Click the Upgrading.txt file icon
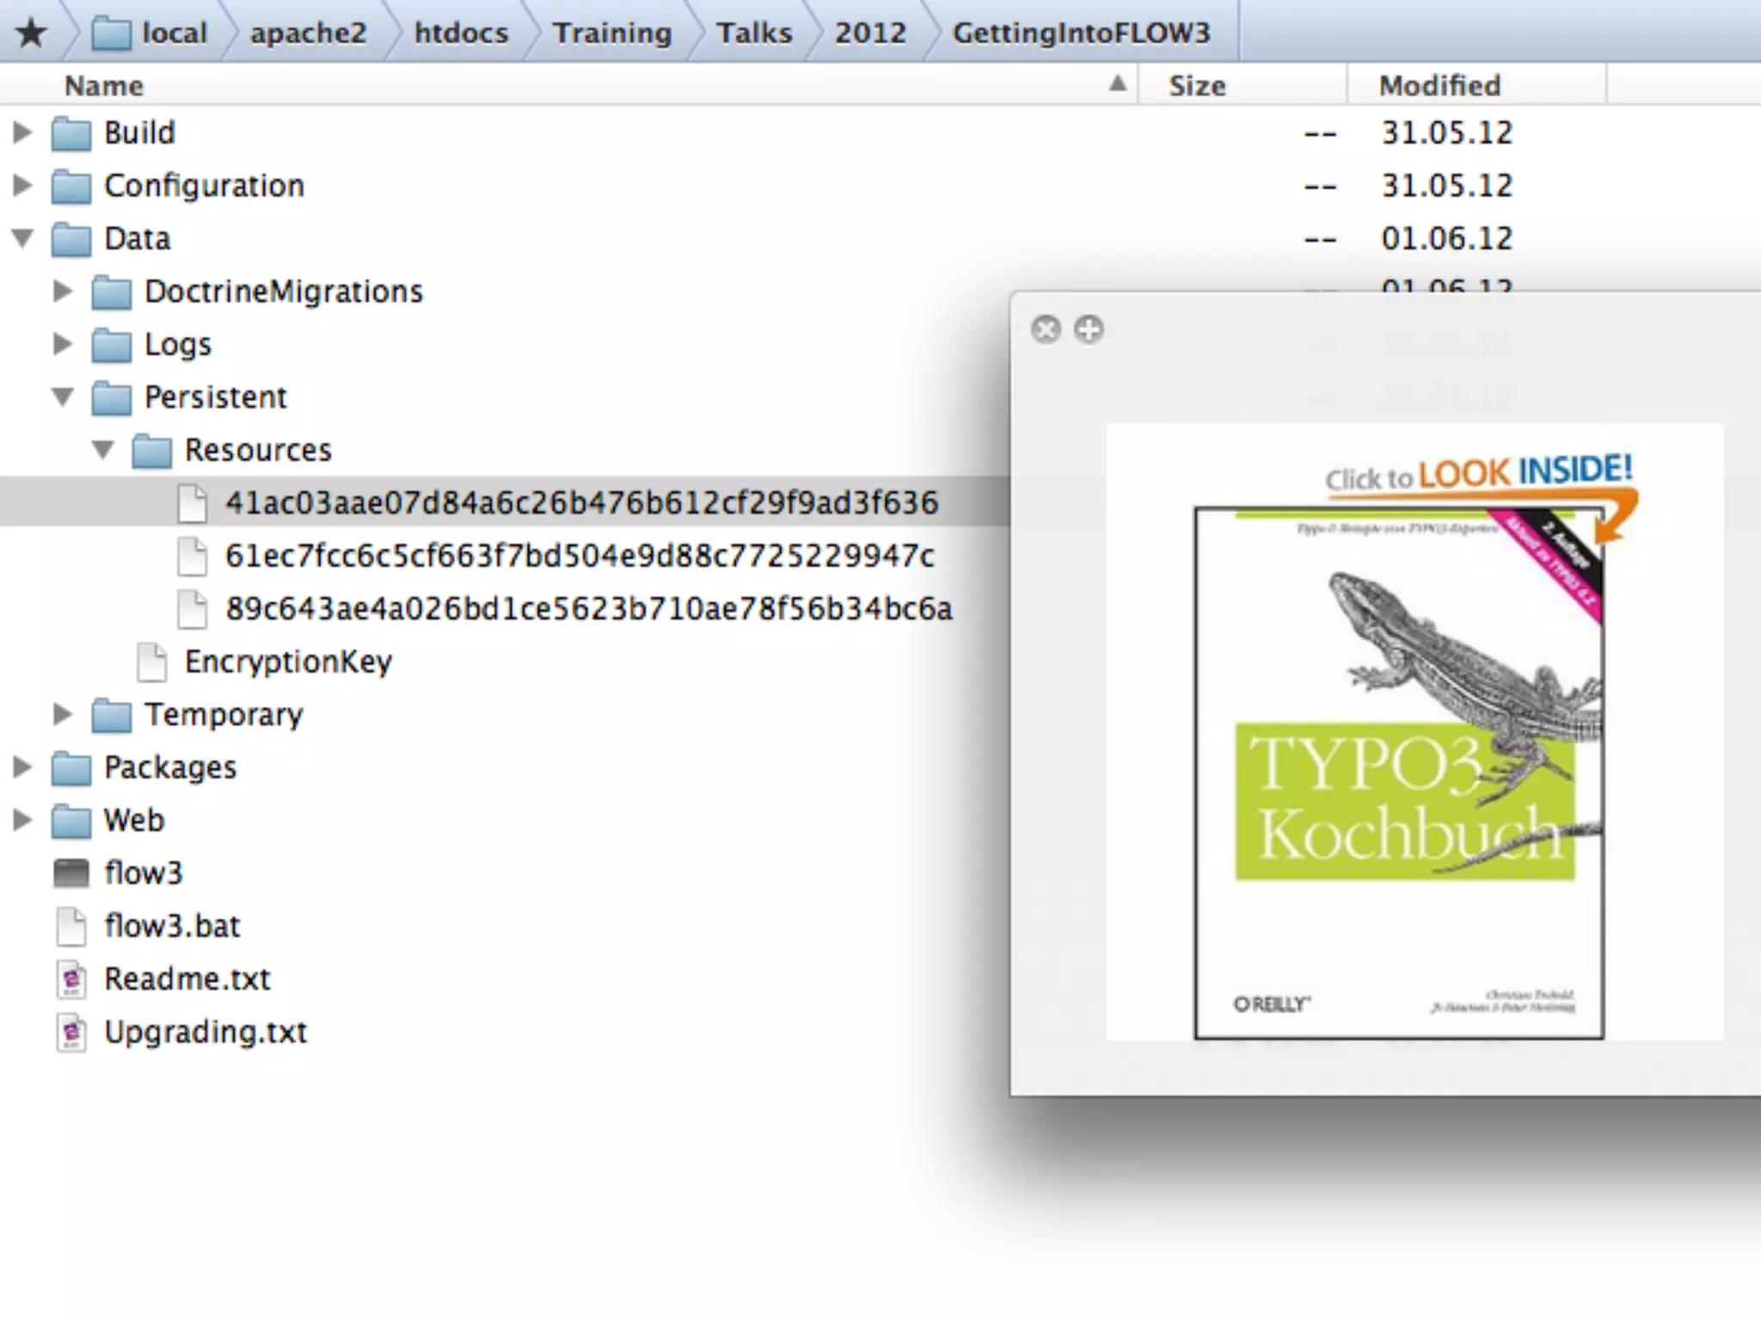 (x=71, y=1032)
